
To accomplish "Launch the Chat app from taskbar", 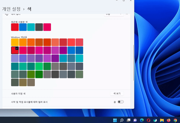I will pos(135,120).
